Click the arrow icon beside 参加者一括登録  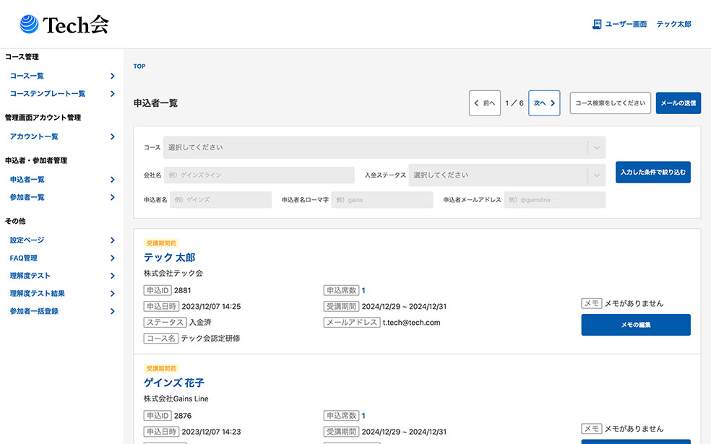tap(113, 310)
